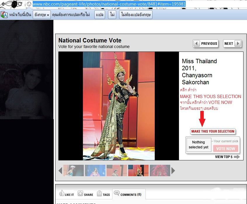Viewport: 247px width, 204px height.
Task: Click the globe icon in the address bar
Action: (x=29, y=4)
